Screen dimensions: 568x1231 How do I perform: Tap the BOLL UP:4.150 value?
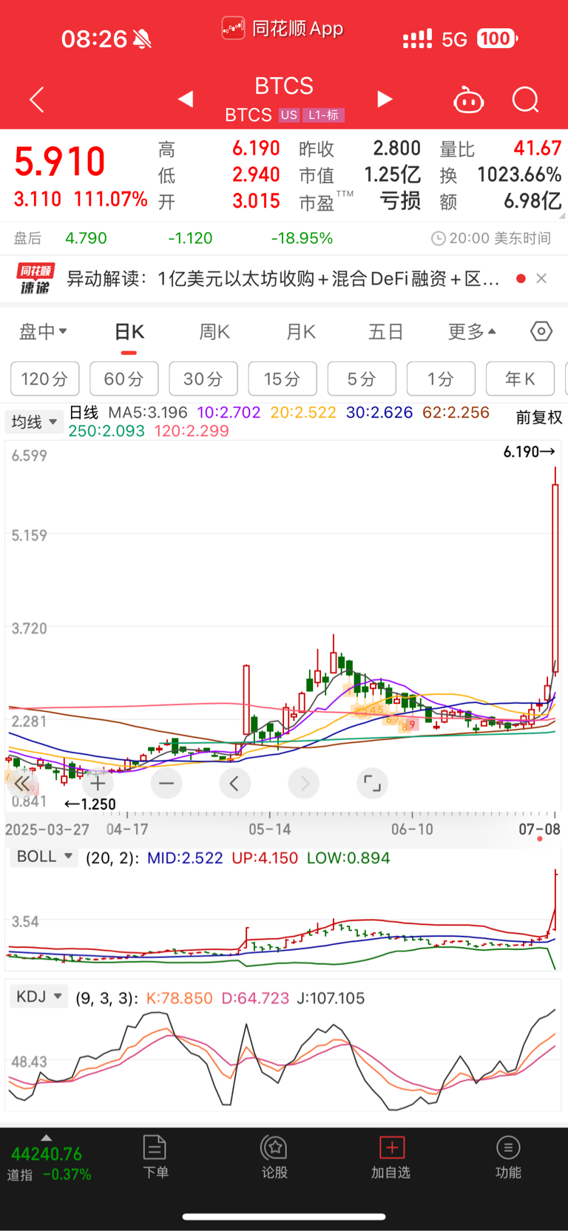pos(265,858)
